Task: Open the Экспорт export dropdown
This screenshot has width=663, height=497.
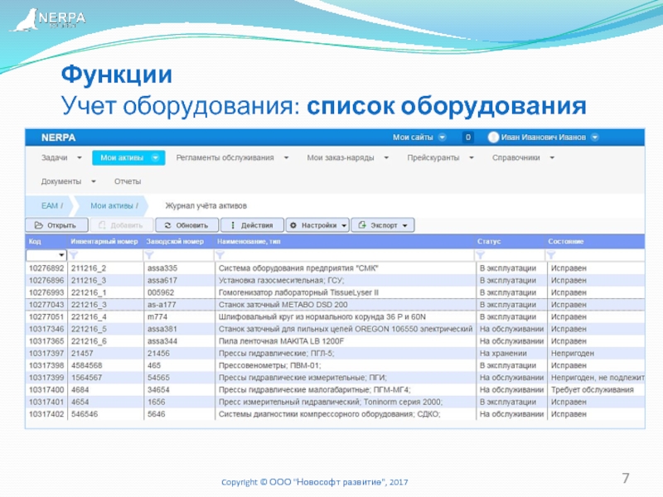Action: click(x=382, y=224)
